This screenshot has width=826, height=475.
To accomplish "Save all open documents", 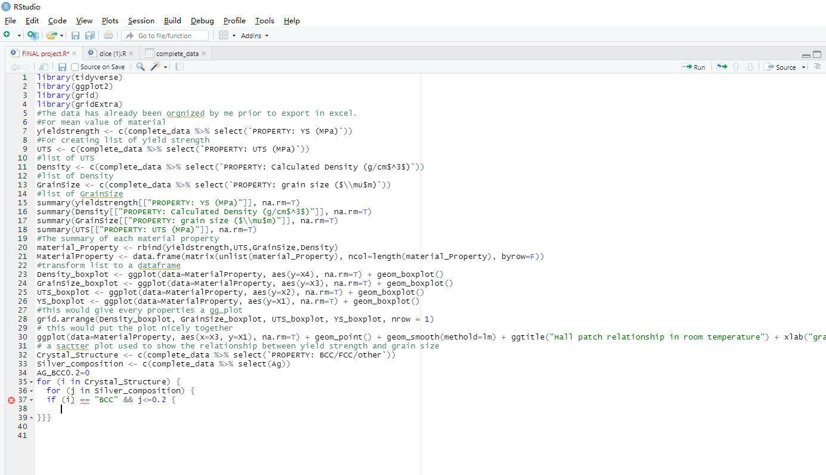I will click(90, 36).
